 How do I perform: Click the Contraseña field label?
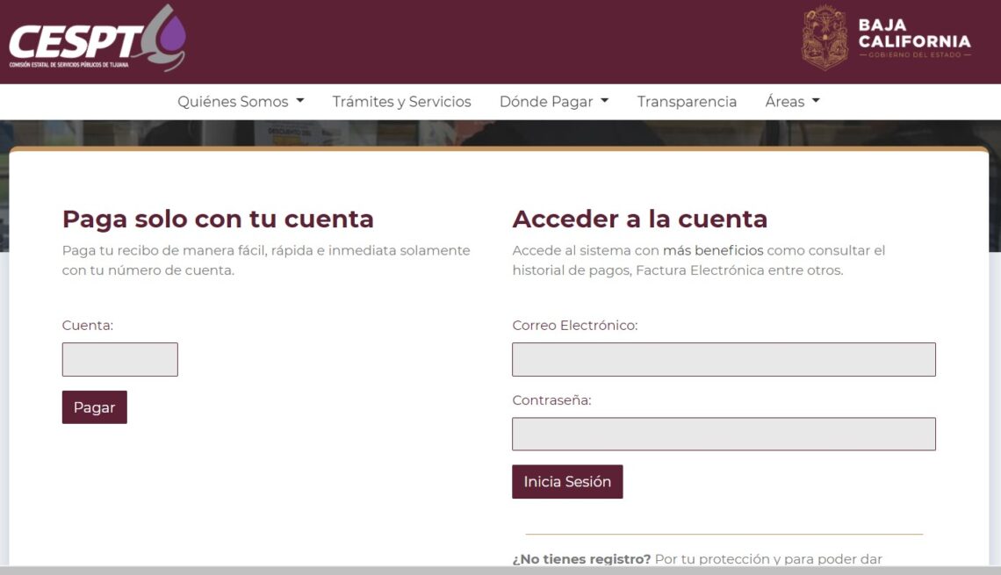[x=551, y=400]
